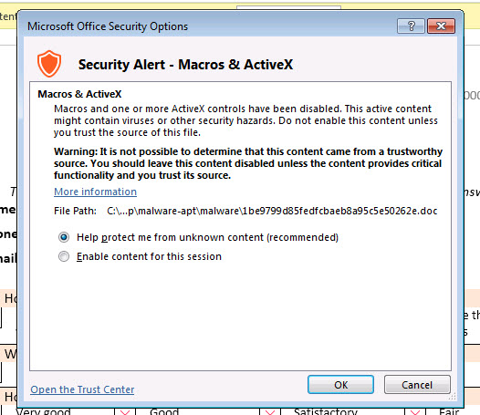Click the bold Macros & ActiveX section label
Screen dimensions: 480x415
pyautogui.click(x=79, y=94)
